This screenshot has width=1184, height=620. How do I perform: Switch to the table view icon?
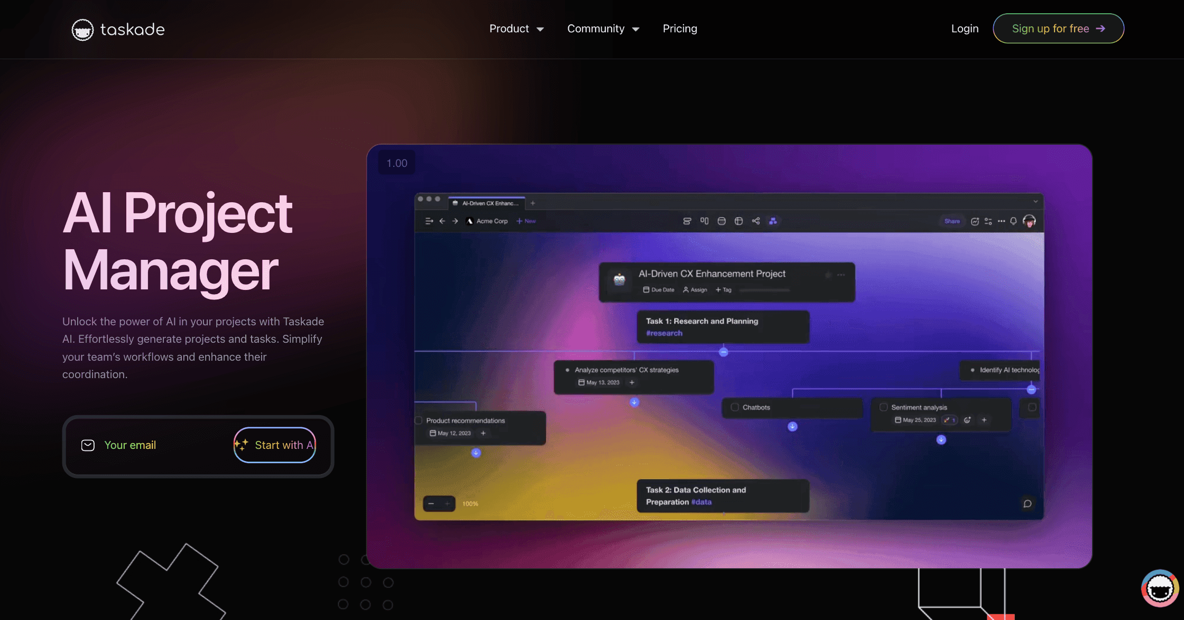point(739,221)
